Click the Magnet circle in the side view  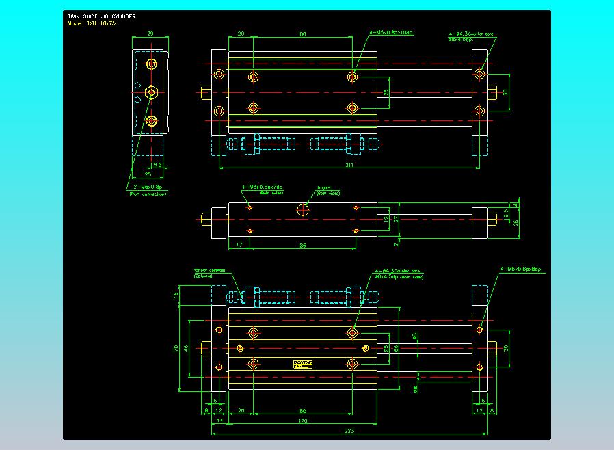point(303,211)
